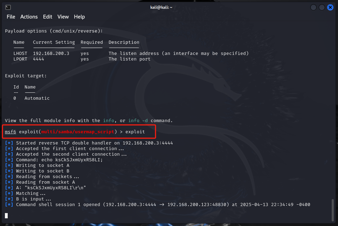
Task: Open the File menu
Action: [11, 17]
